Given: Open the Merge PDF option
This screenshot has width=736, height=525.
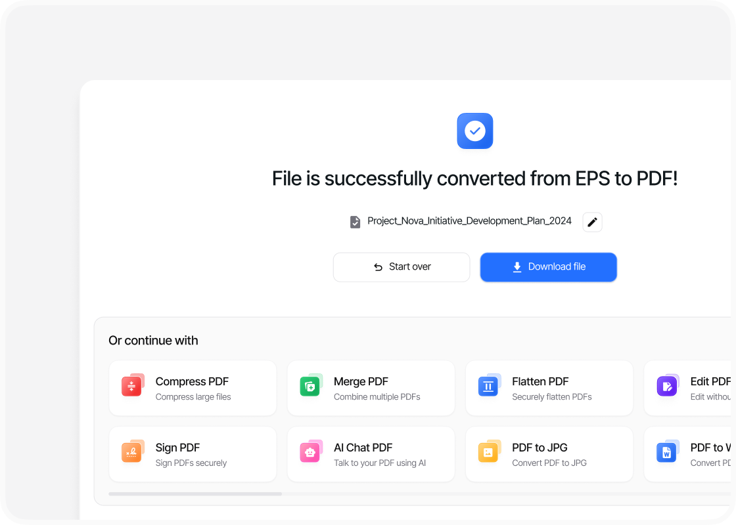Looking at the screenshot, I should [371, 388].
